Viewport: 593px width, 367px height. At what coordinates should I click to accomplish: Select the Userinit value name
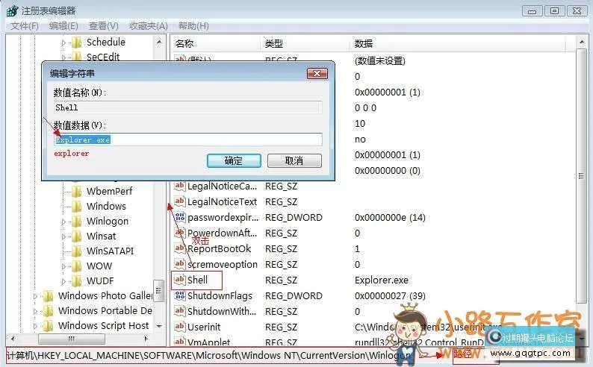pos(204,327)
